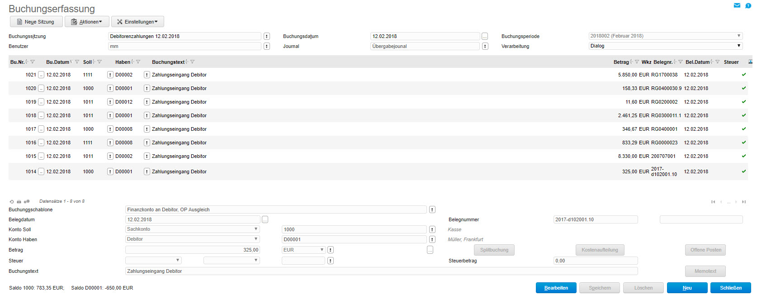Click into the Belegnummer field
757x295 pixels.
(596, 219)
